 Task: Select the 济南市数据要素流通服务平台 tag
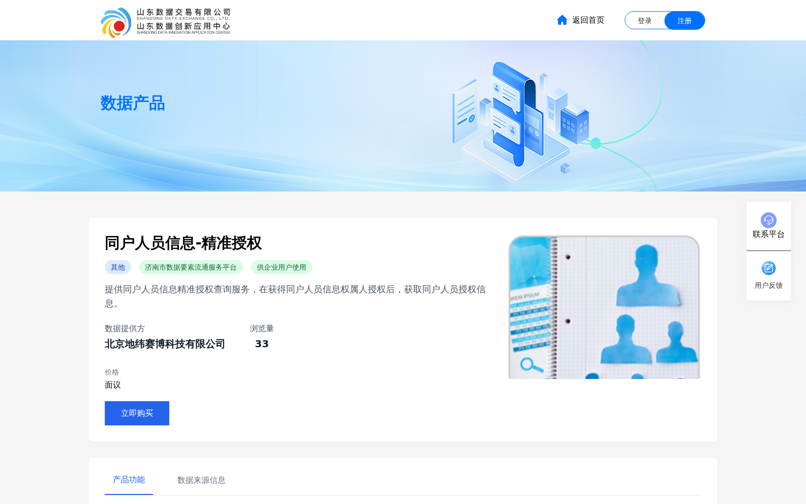point(191,267)
